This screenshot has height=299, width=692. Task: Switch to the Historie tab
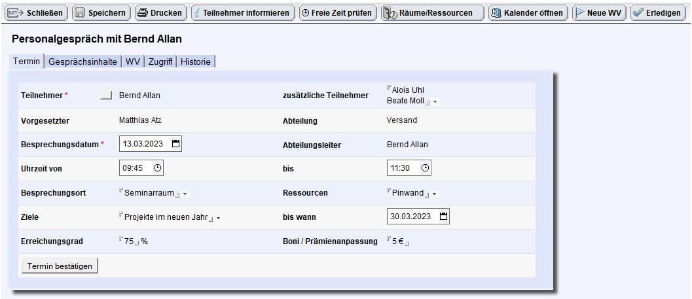click(x=196, y=62)
